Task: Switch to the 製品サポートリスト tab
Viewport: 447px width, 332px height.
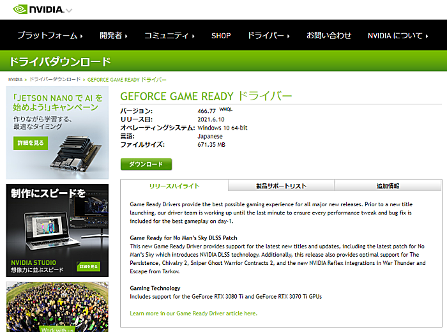Action: pos(281,186)
